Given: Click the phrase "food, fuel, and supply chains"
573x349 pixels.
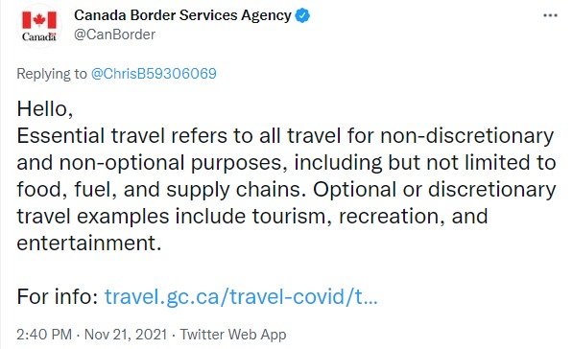Looking at the screenshot, I should click(x=161, y=190).
